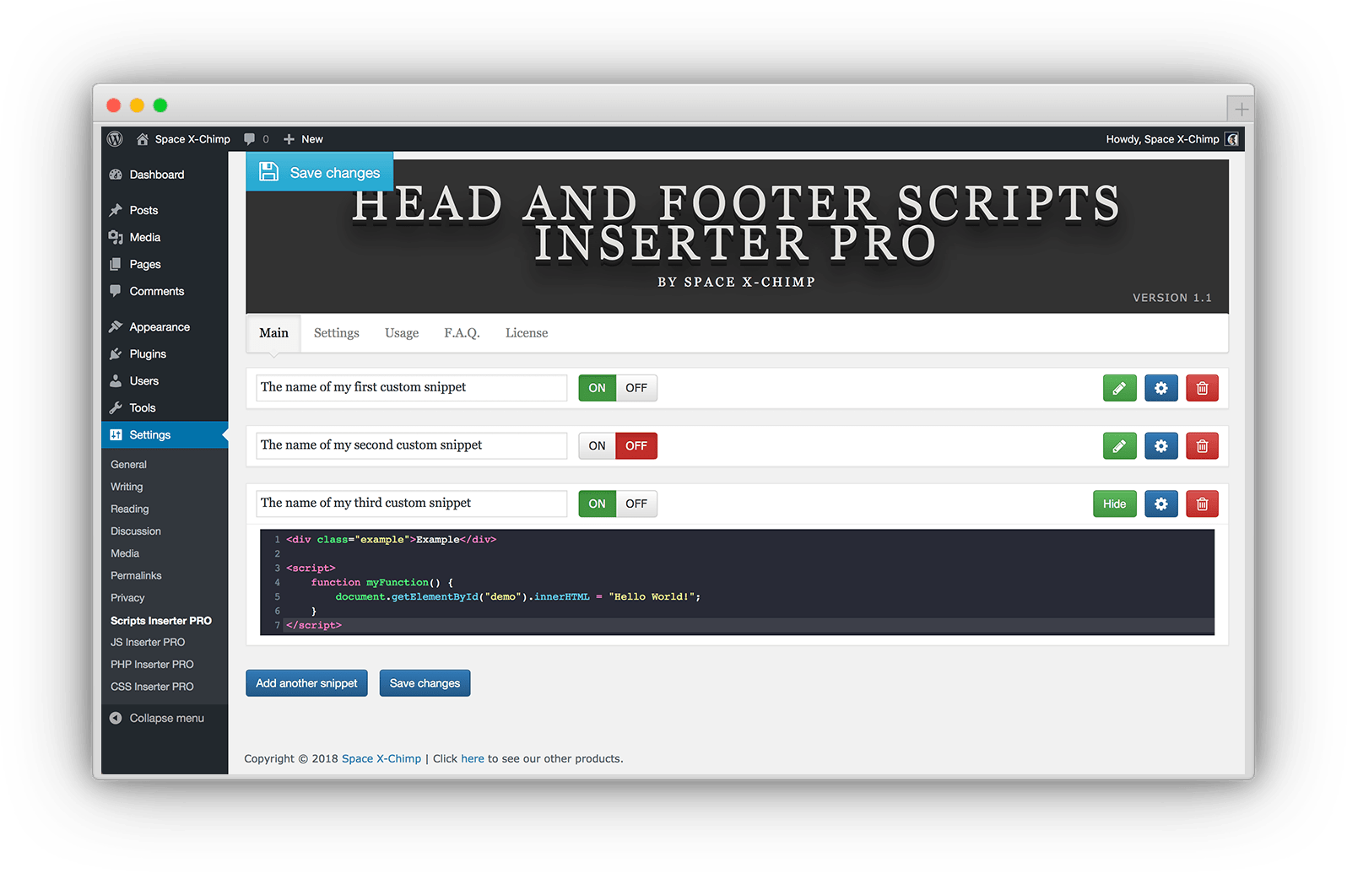
Task: Open Media settings submenu item
Action: pos(125,553)
